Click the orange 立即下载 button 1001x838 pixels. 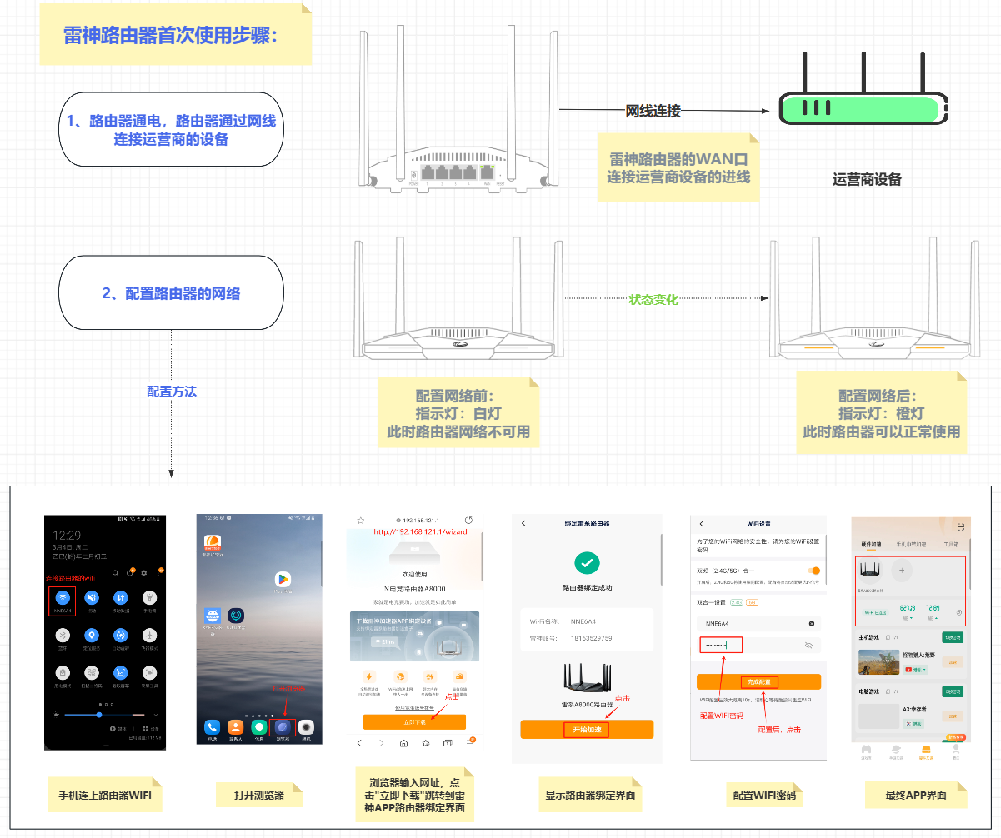(414, 722)
